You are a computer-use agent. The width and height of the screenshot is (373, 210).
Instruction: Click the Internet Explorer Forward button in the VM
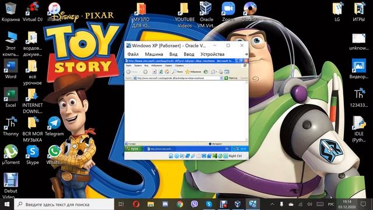point(145,72)
